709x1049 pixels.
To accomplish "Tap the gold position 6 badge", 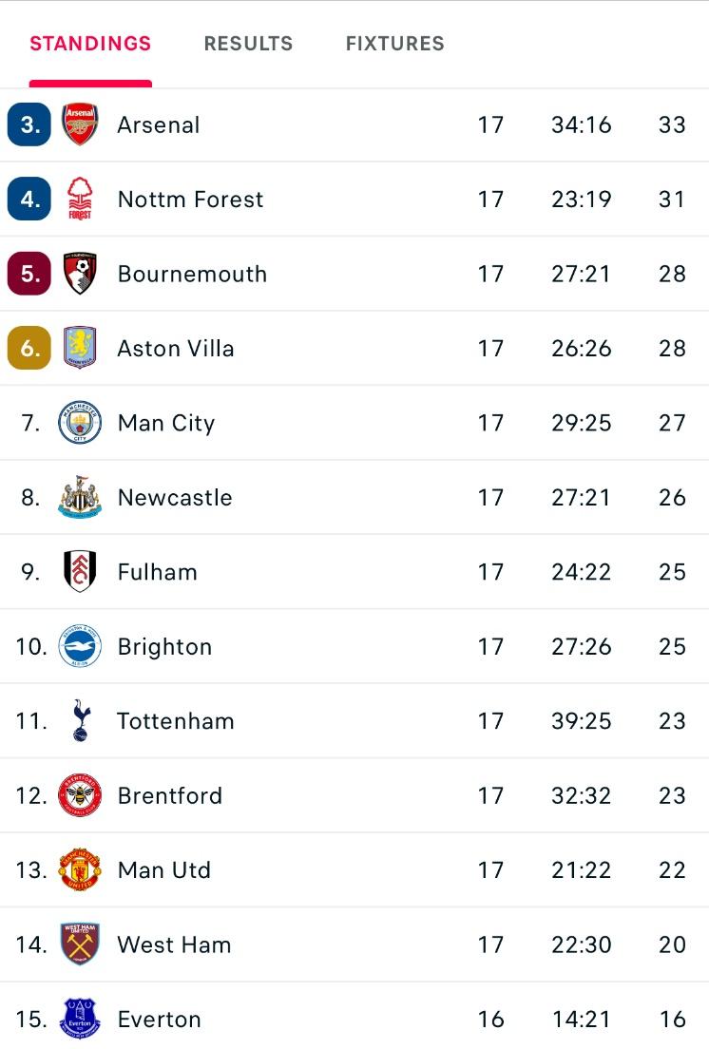I will pyautogui.click(x=29, y=348).
